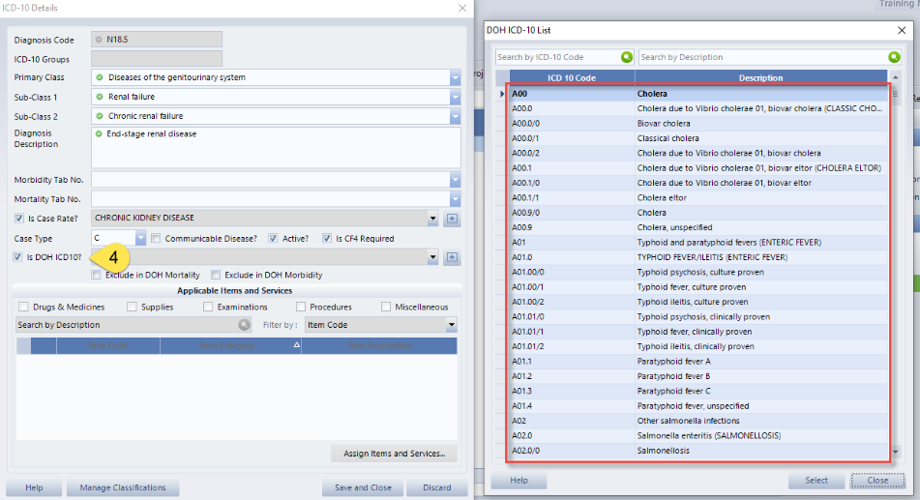Uncheck the Is Case Rate checkbox
Viewport: 920px width, 500px height.
pos(19,219)
